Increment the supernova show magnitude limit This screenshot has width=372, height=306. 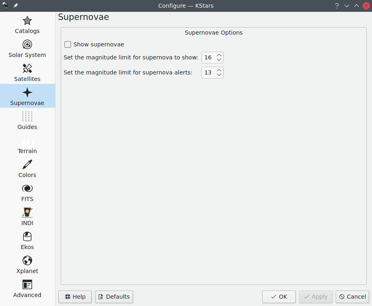[x=219, y=55]
